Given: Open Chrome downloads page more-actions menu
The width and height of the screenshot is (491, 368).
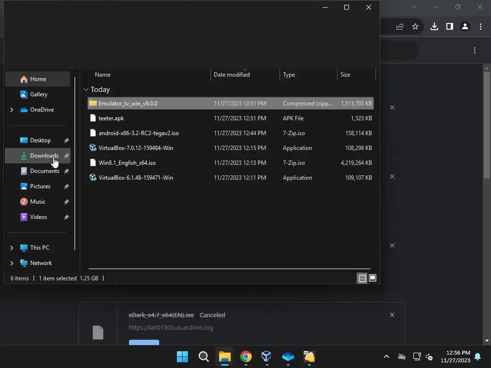Looking at the screenshot, I should tap(475, 50).
